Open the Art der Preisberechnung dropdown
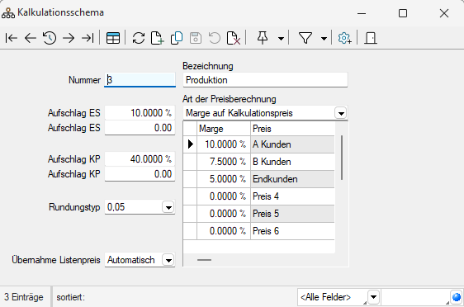This screenshot has width=464, height=307. pos(341,113)
